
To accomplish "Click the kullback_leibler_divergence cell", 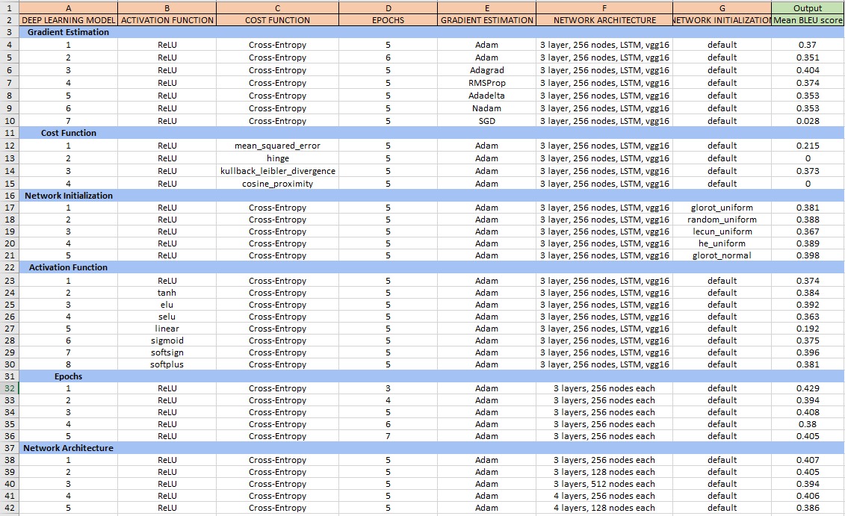I will 277,171.
